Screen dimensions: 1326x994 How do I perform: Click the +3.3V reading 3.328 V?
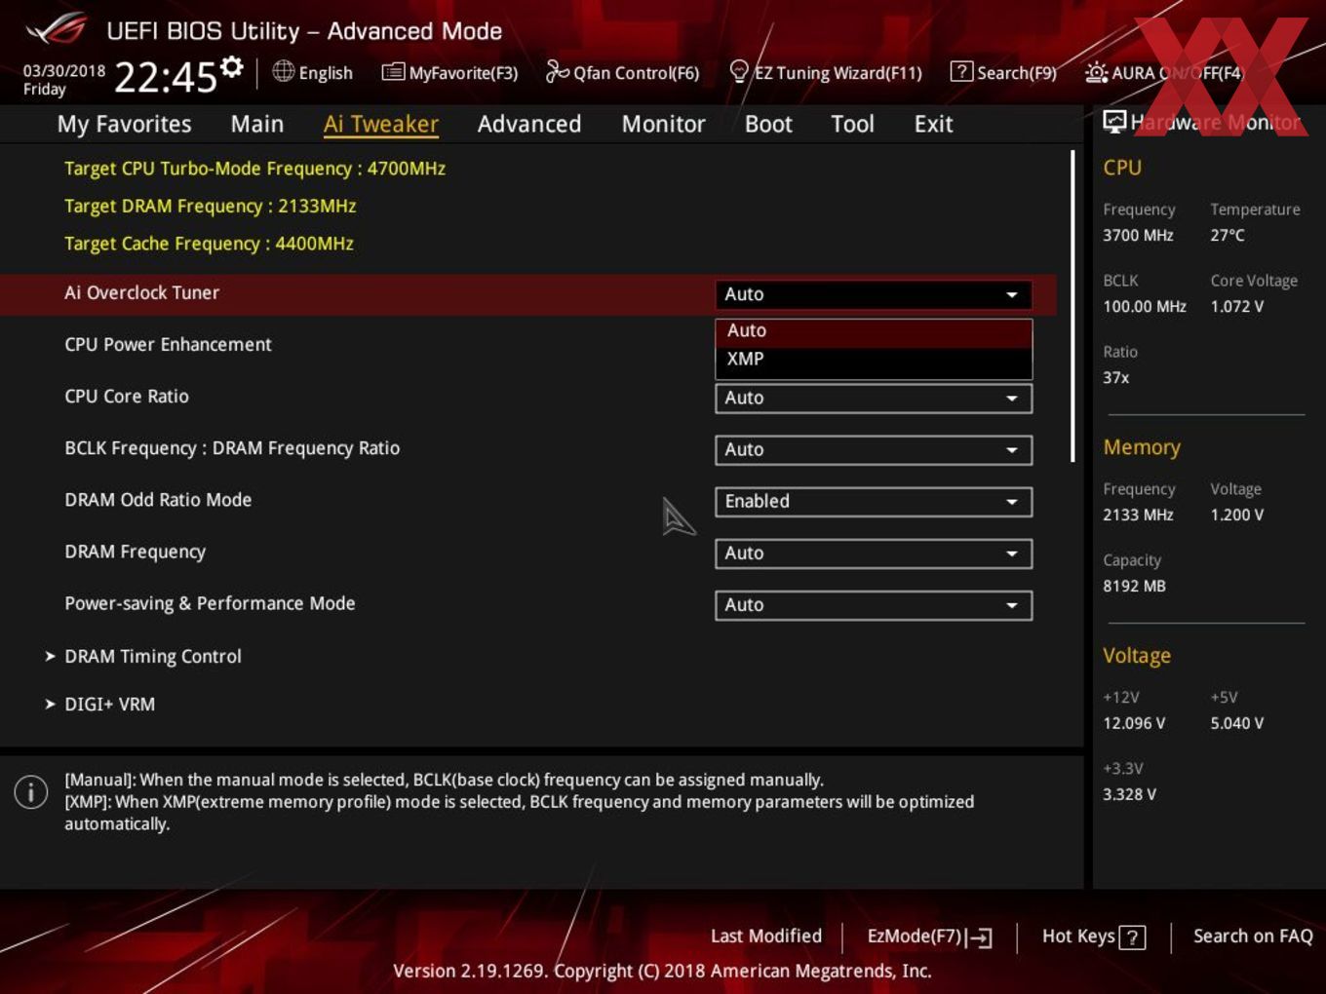point(1129,794)
